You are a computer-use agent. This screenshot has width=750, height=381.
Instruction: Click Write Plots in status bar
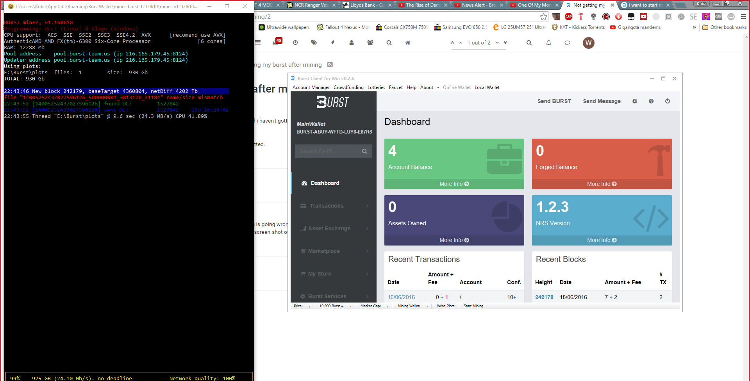pyautogui.click(x=446, y=306)
